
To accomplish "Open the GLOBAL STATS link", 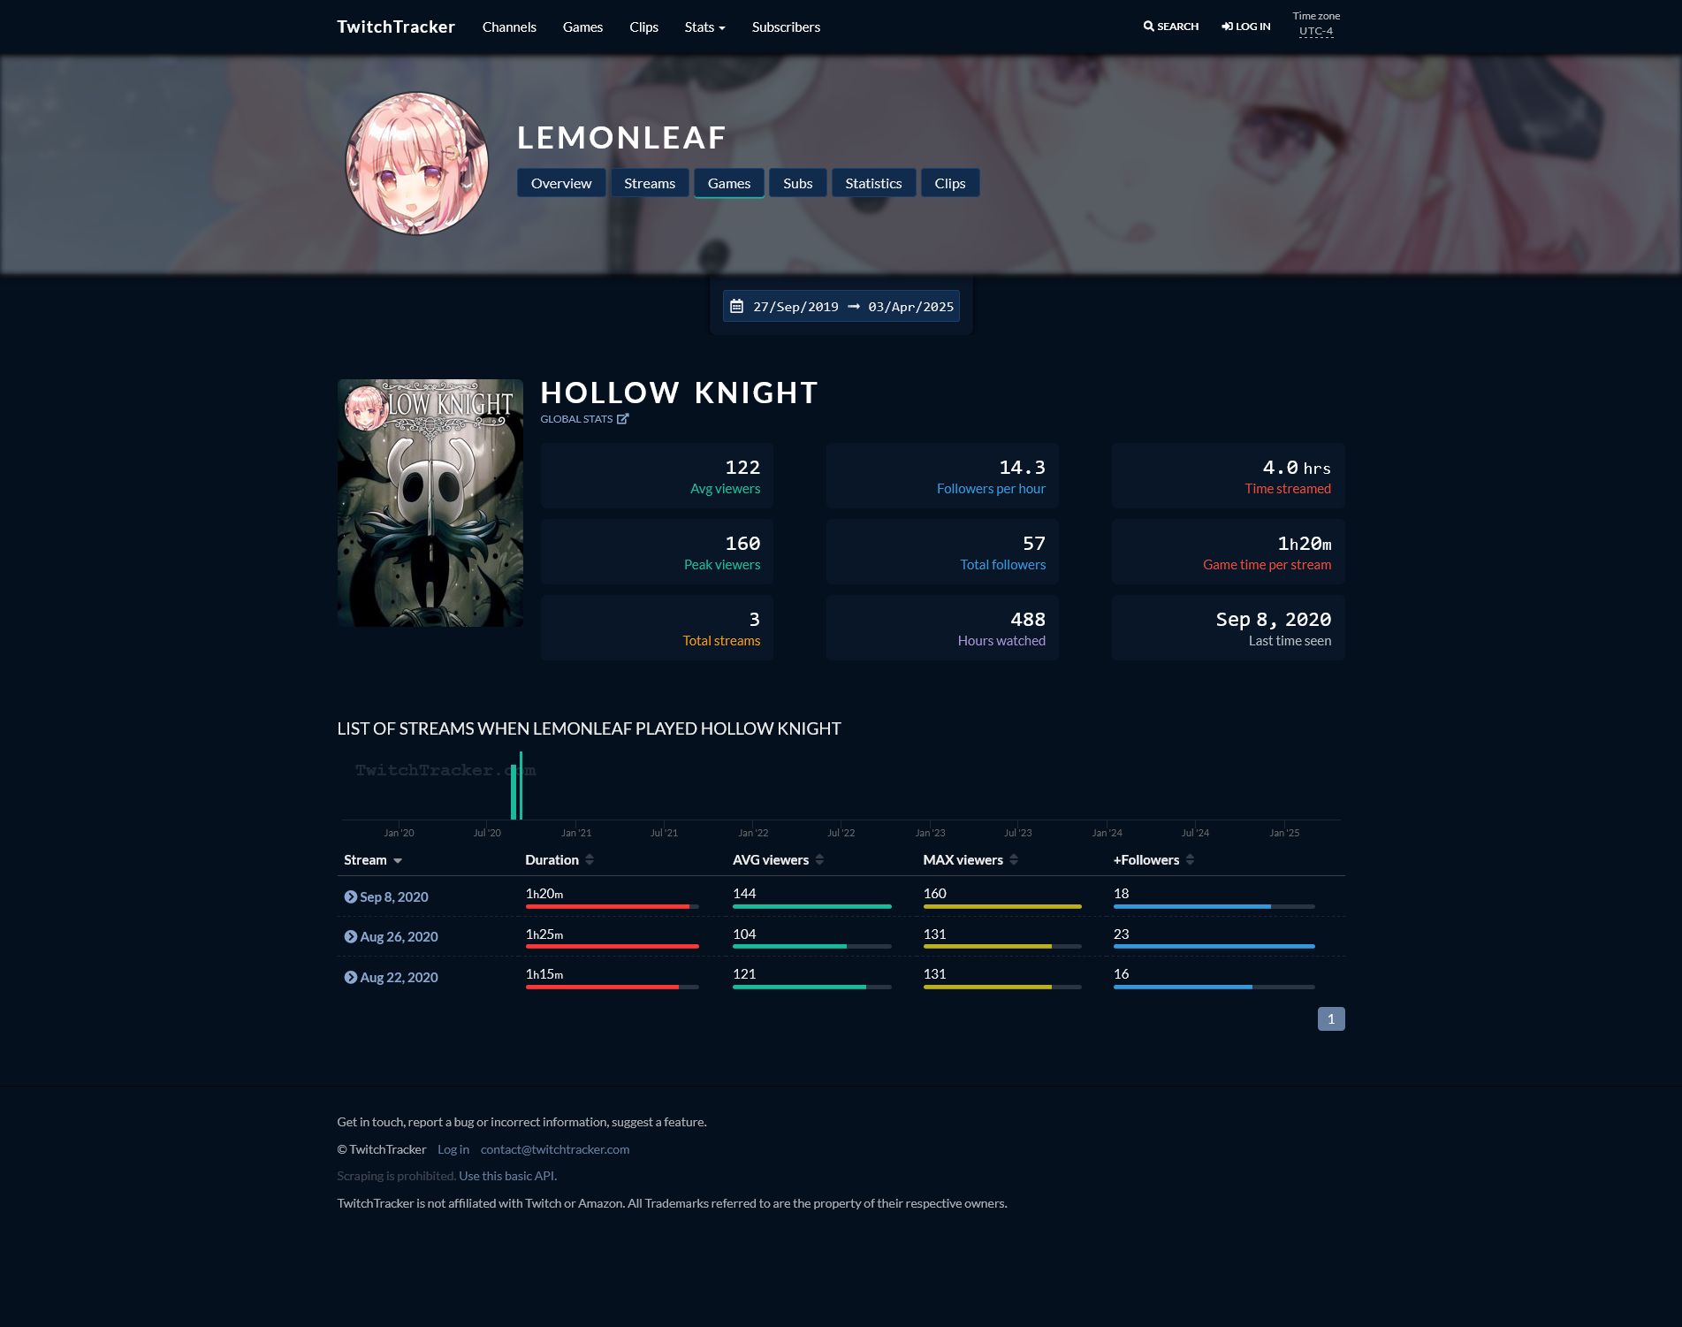I will point(584,419).
